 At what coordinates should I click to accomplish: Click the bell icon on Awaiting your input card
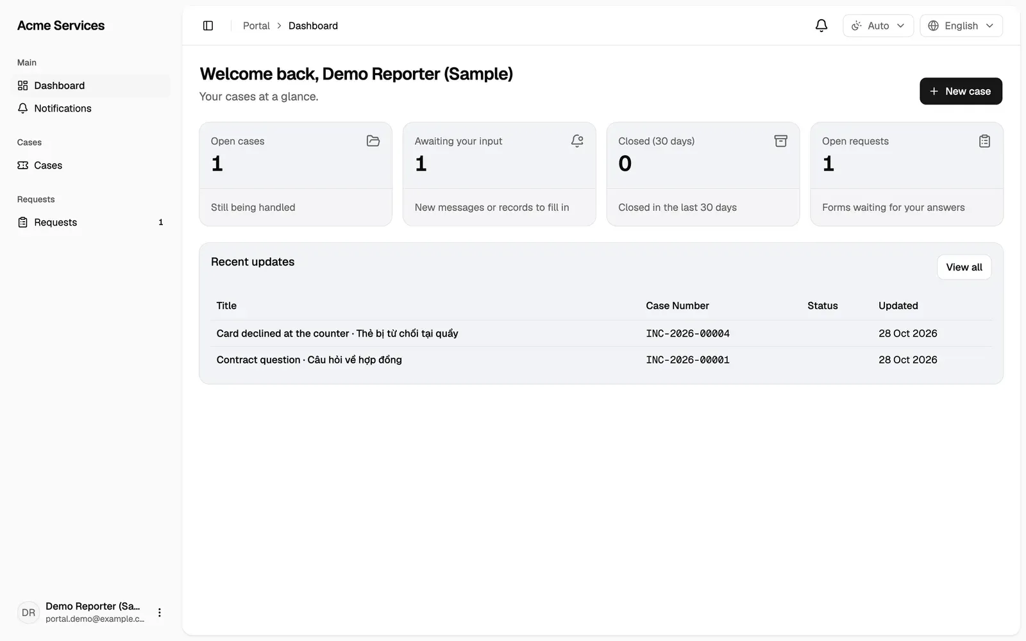pos(577,141)
